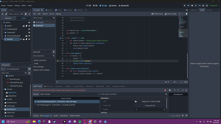Pause the running project

[x=188, y=6]
